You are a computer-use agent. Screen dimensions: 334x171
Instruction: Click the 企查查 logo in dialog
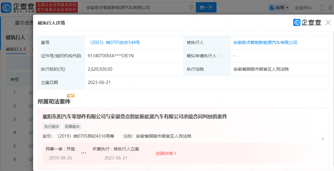tap(307, 22)
